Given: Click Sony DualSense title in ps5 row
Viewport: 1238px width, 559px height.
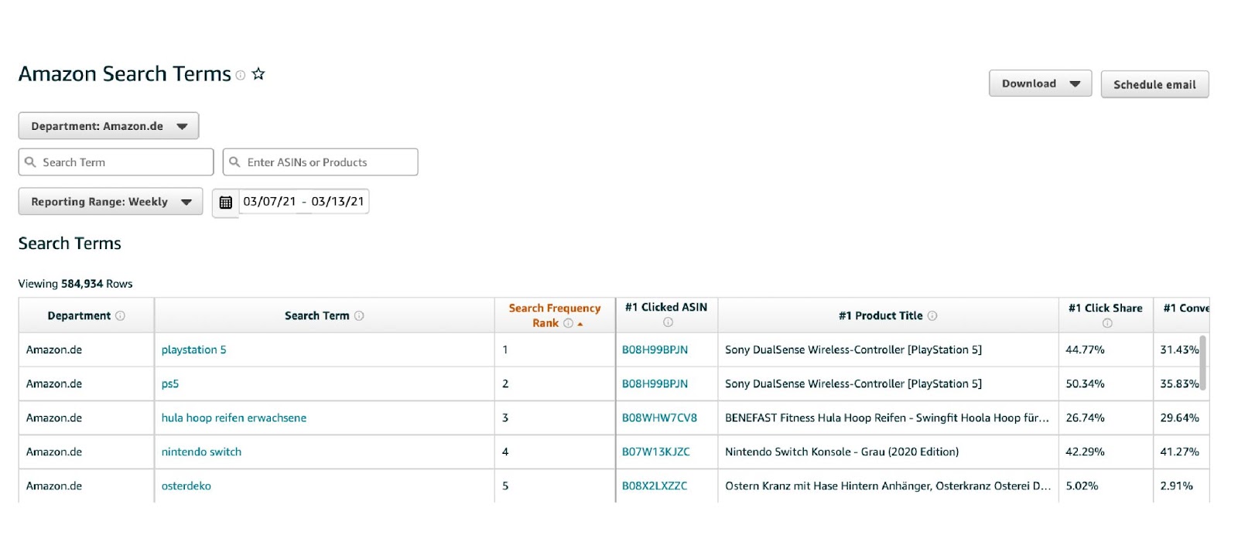Looking at the screenshot, I should 853,383.
